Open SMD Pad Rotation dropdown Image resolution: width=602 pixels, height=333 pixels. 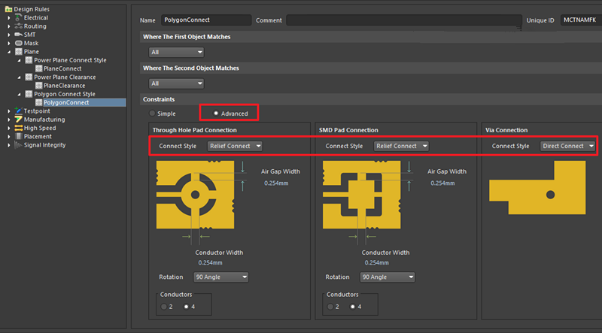(x=388, y=277)
